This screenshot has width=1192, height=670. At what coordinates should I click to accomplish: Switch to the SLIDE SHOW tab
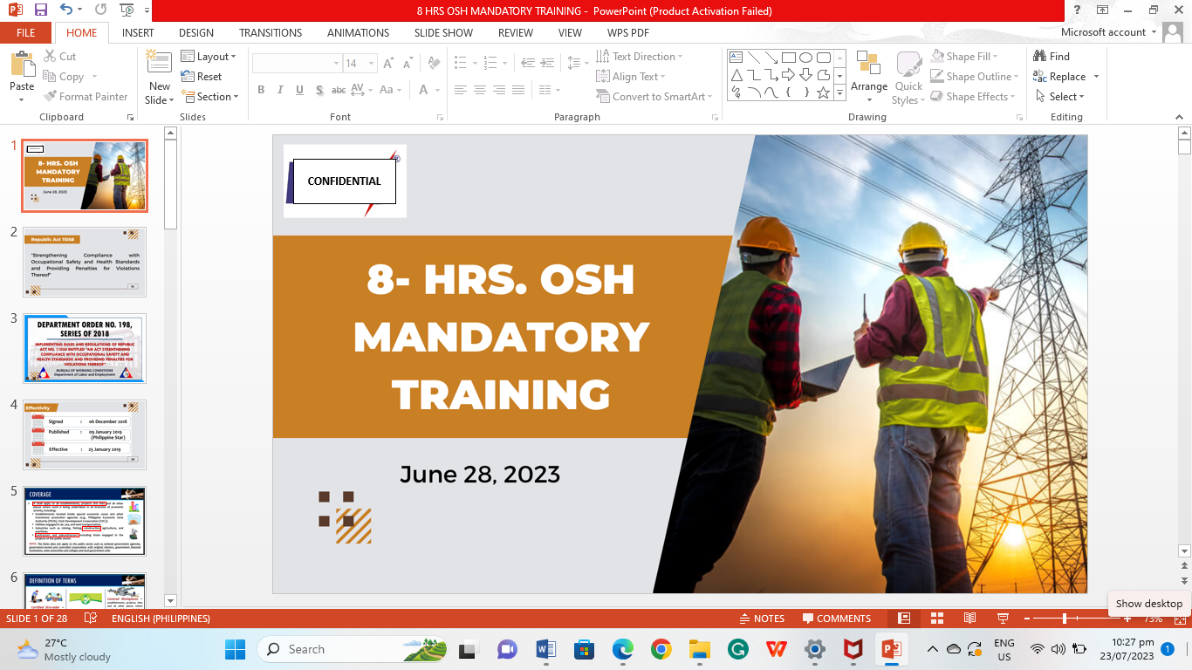point(443,33)
